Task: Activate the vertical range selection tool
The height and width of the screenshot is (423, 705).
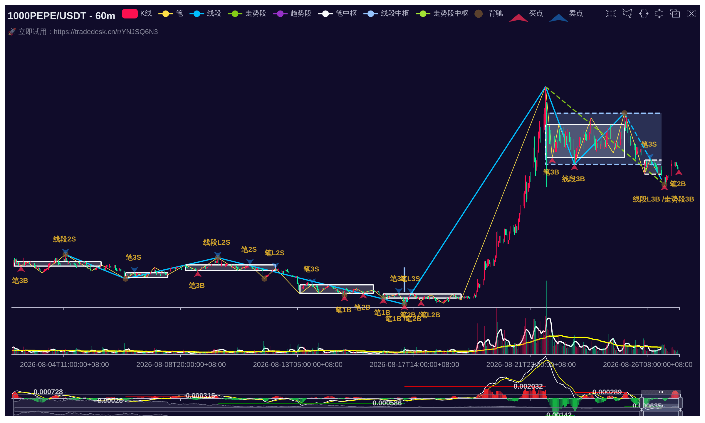Action: pyautogui.click(x=659, y=14)
